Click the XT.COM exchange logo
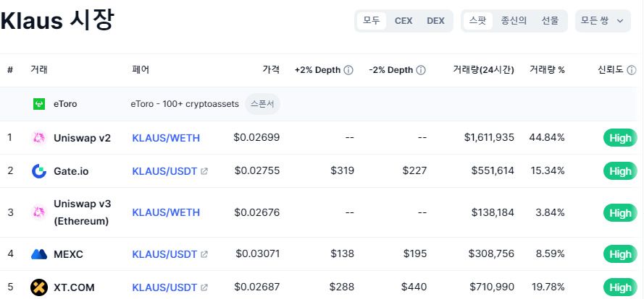The image size is (644, 299). 39,287
